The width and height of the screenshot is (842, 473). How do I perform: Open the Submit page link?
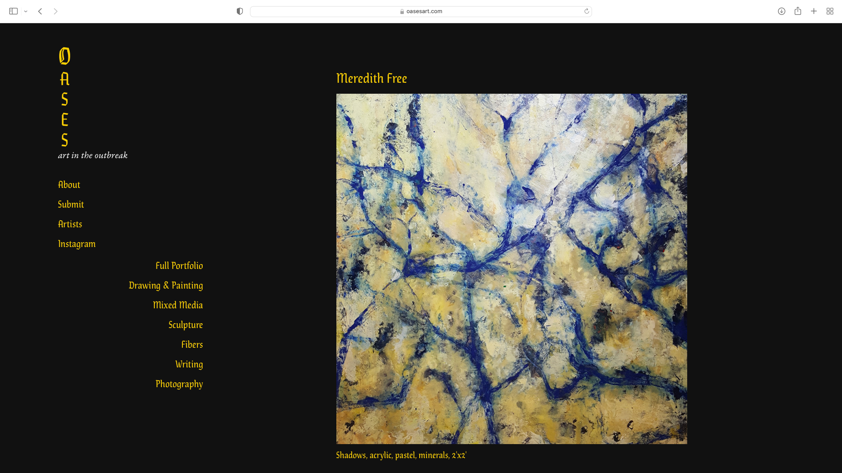pyautogui.click(x=71, y=205)
